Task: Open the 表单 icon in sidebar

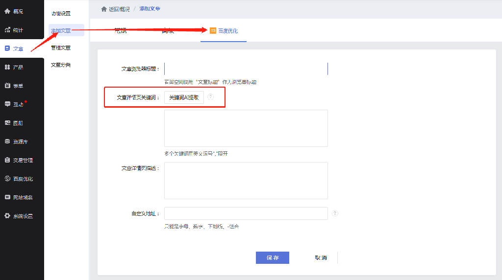Action: click(x=7, y=86)
